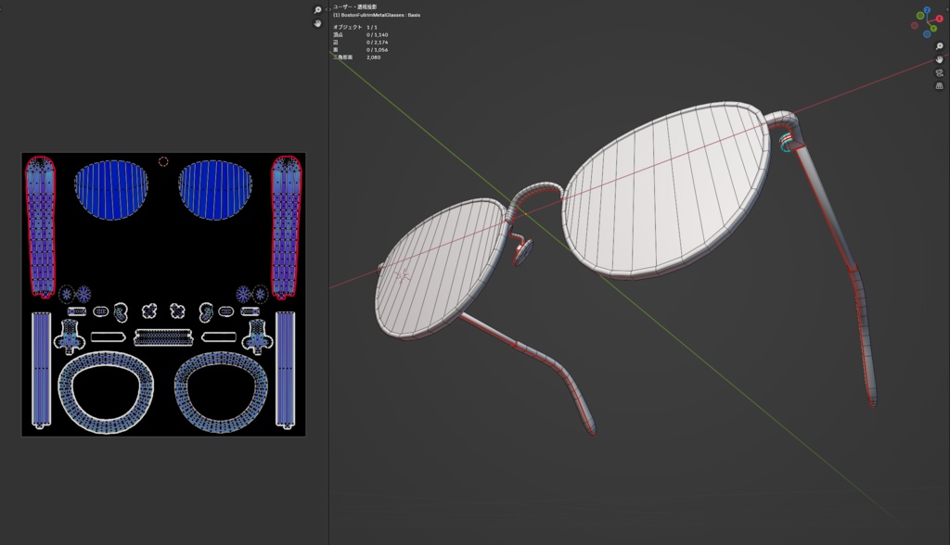Switch the view by clicking the navigation gizmo center

click(x=928, y=21)
